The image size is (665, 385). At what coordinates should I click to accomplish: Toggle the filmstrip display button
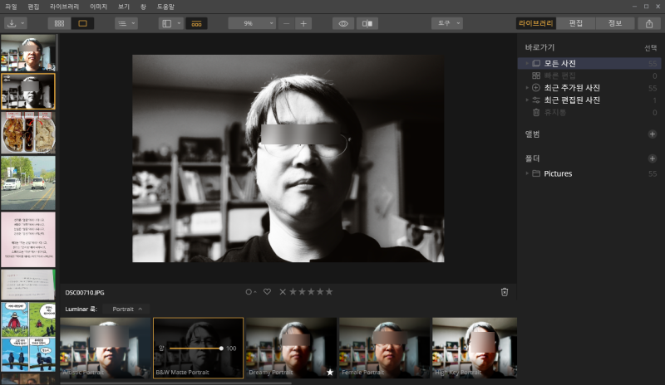click(196, 23)
